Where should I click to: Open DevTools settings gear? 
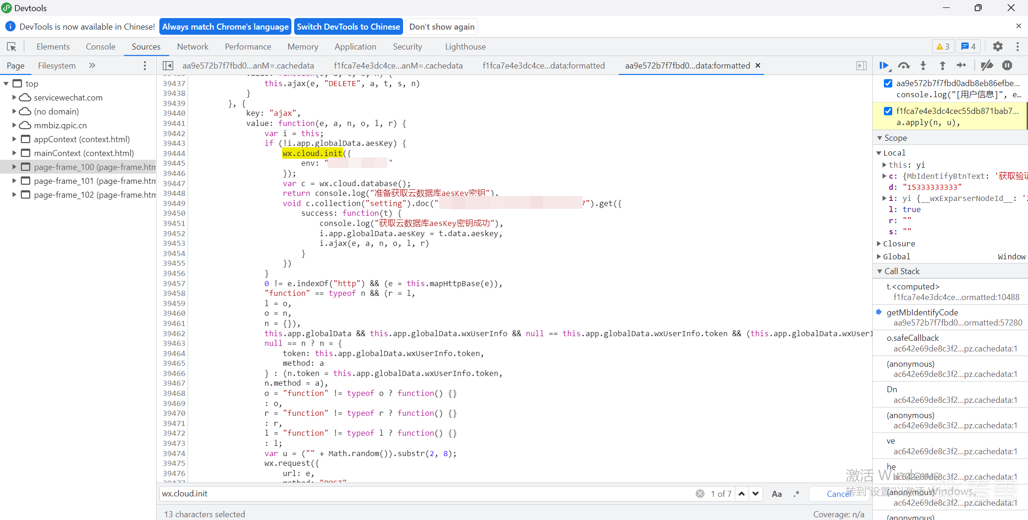pyautogui.click(x=998, y=46)
